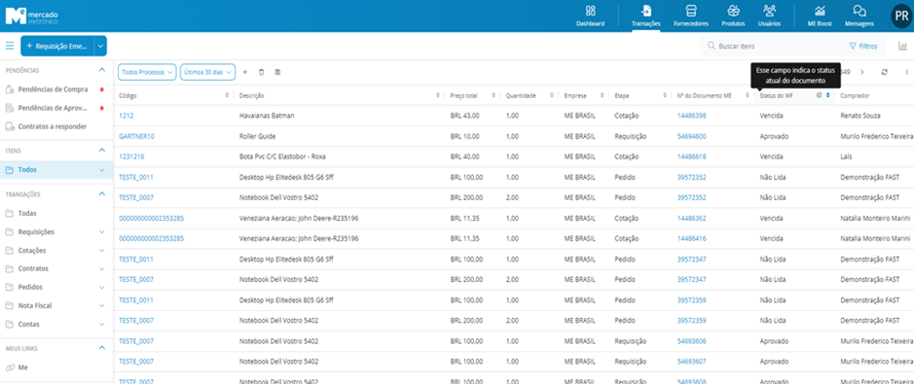Open document number 14486362

coord(692,218)
